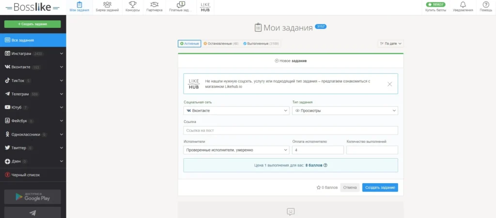Expand the Ютуб sidebar section chevron

pyautogui.click(x=62, y=108)
